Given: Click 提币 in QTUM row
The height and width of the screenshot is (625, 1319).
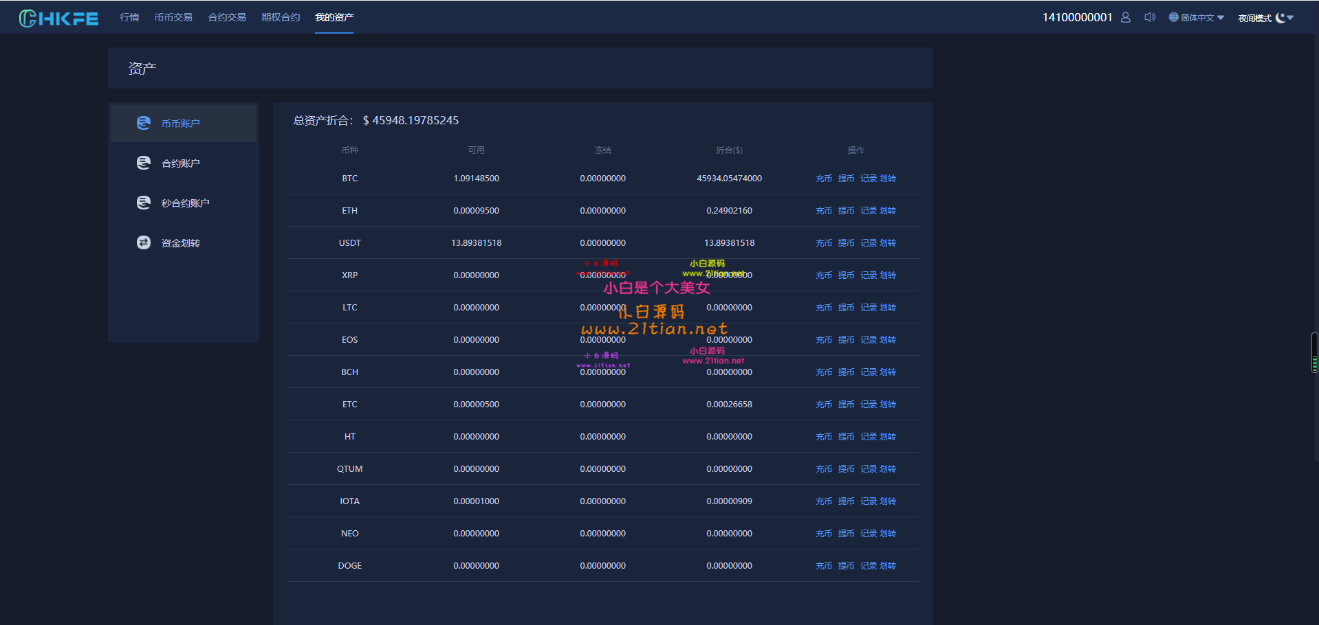Looking at the screenshot, I should (x=846, y=469).
